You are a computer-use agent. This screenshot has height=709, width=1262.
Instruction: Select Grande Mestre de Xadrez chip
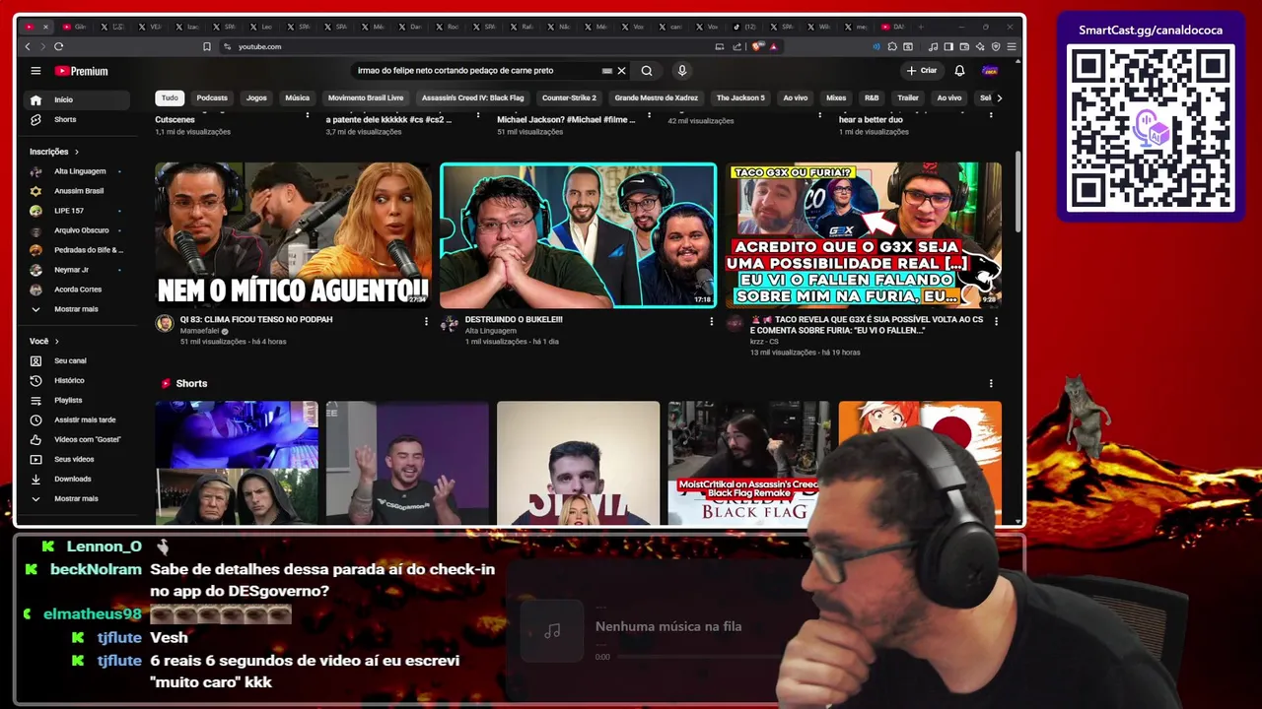(656, 97)
